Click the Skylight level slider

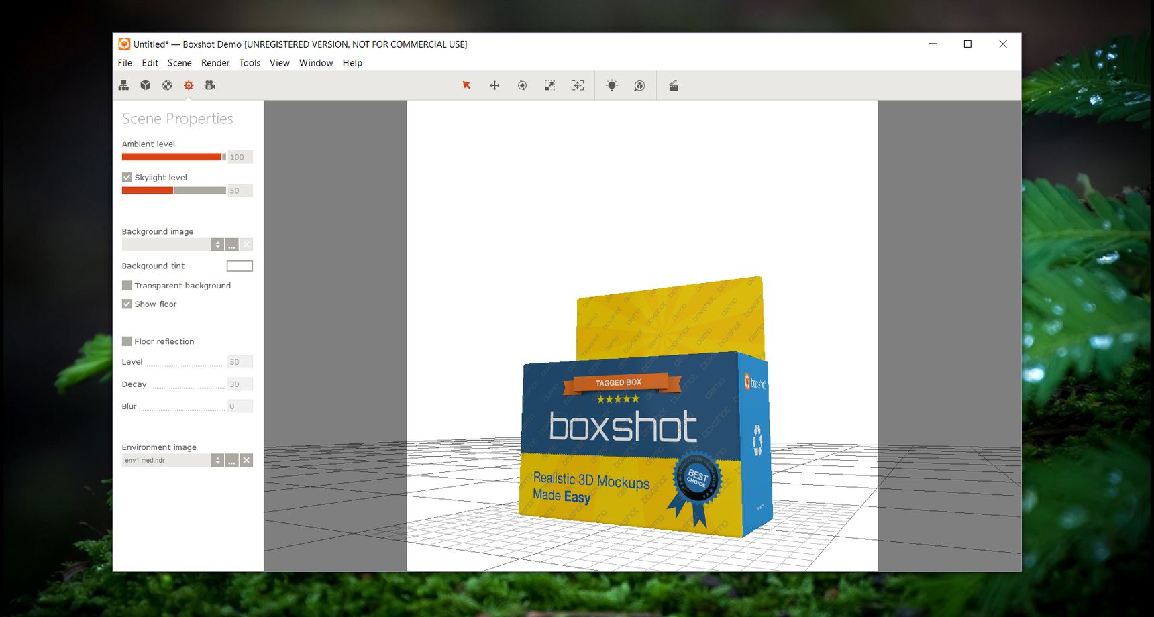(x=174, y=190)
